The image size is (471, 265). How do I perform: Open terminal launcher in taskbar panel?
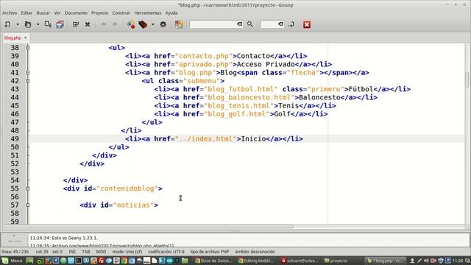pyautogui.click(x=79, y=261)
